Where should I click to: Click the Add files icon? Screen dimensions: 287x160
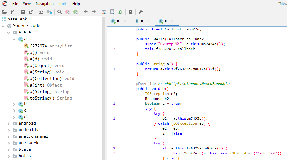[13, 12]
